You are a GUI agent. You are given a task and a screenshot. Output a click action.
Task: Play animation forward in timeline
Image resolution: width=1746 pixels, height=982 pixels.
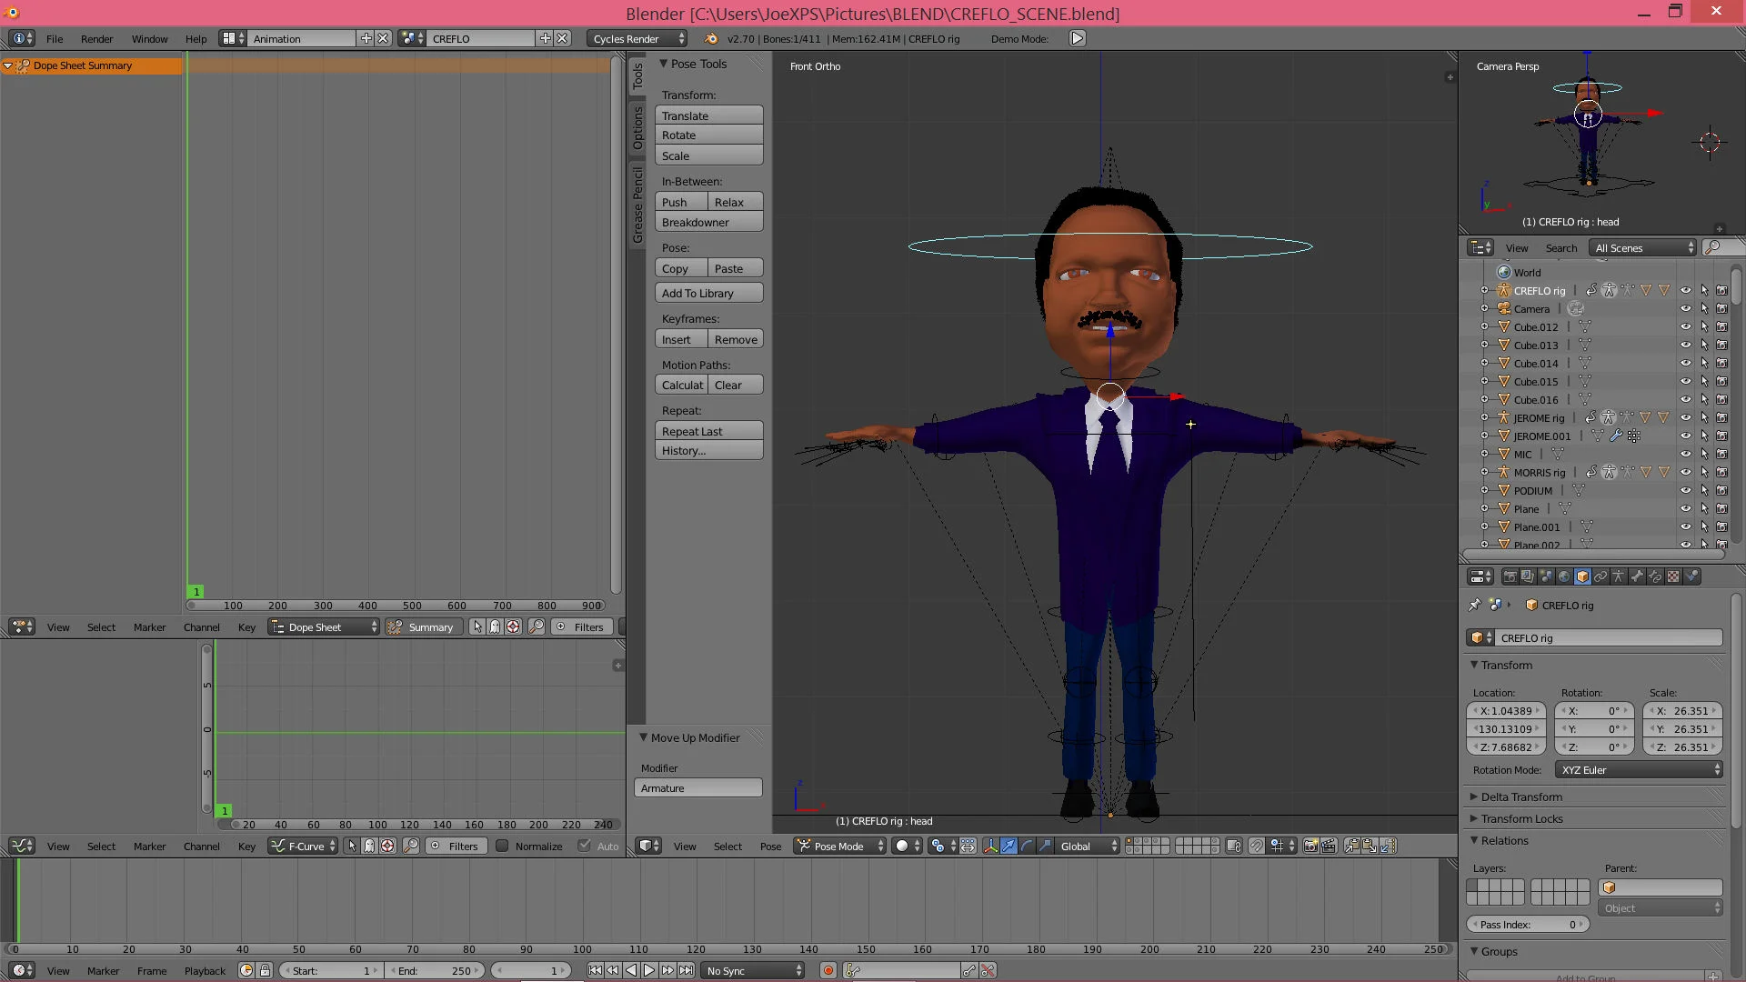pos(649,971)
